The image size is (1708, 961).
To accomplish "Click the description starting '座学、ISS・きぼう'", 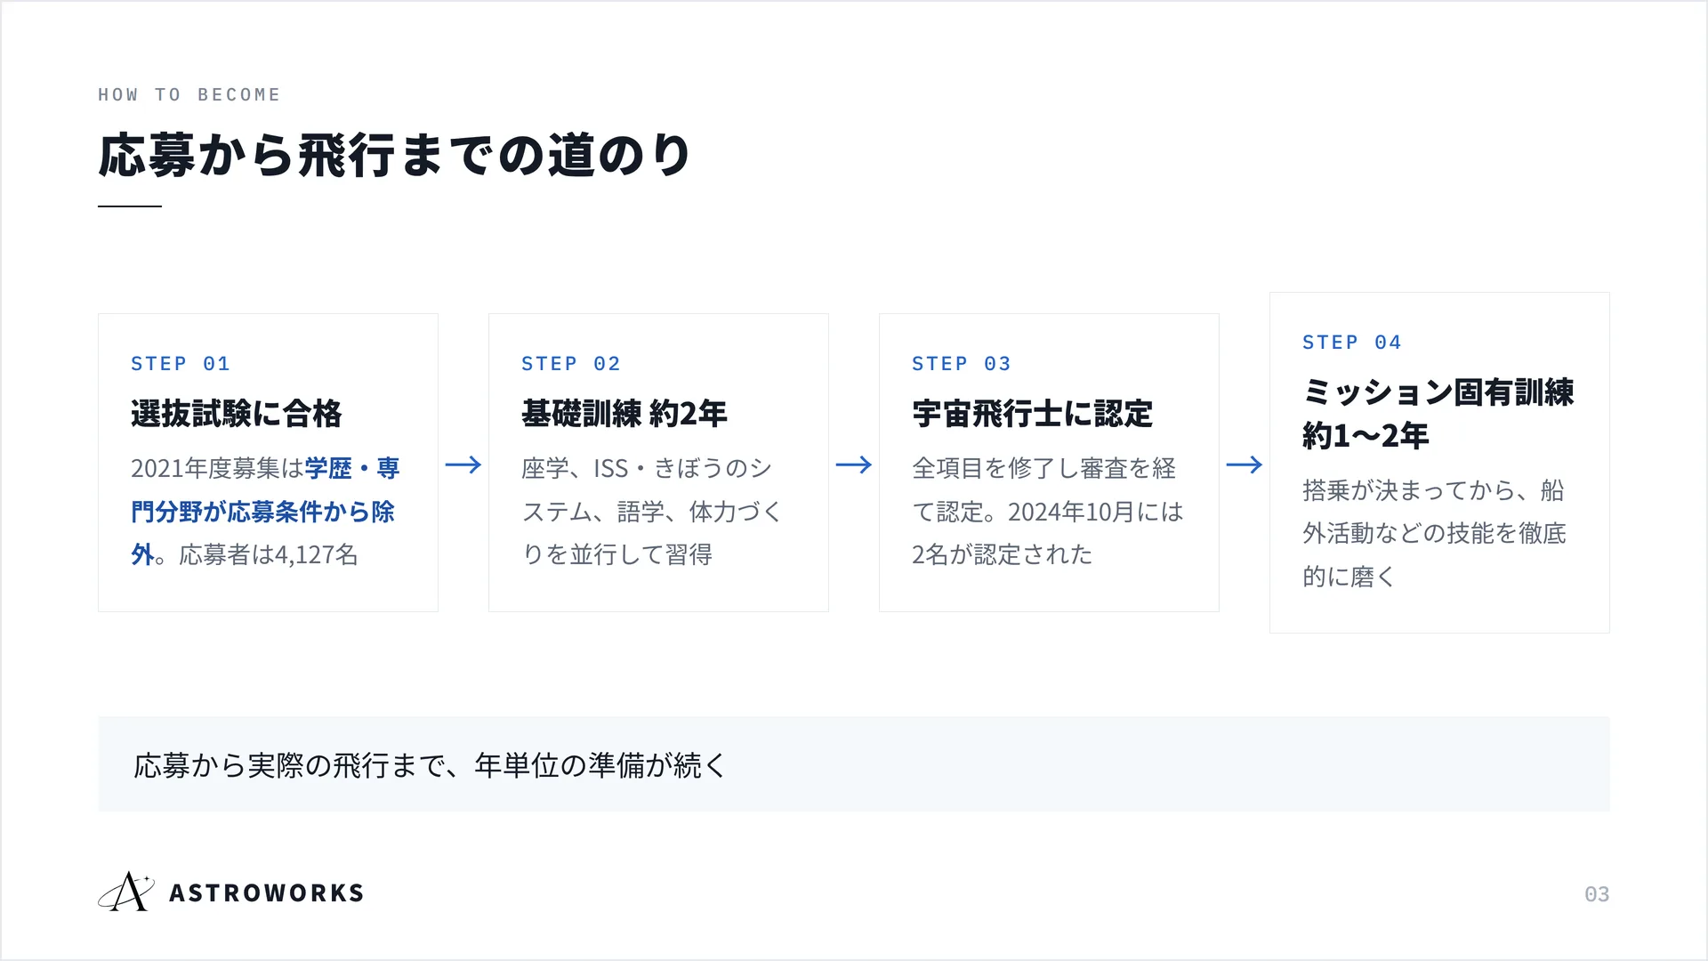I will [x=651, y=512].
